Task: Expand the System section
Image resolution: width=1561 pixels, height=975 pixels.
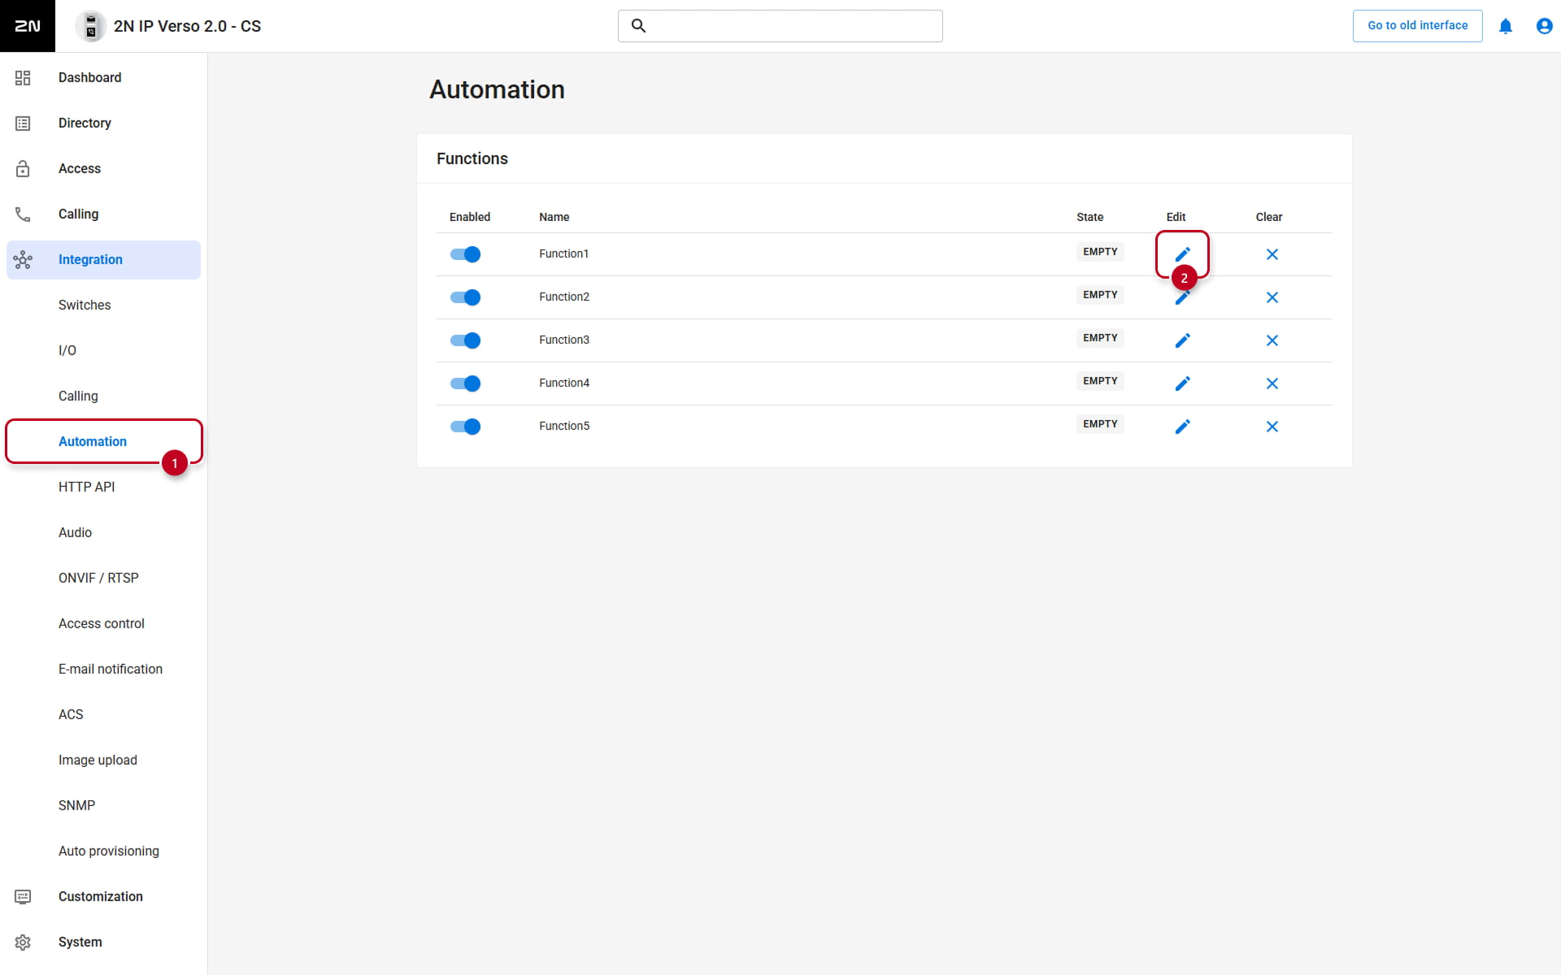Action: point(103,942)
